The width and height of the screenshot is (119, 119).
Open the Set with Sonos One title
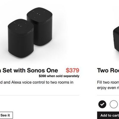coord(29,70)
